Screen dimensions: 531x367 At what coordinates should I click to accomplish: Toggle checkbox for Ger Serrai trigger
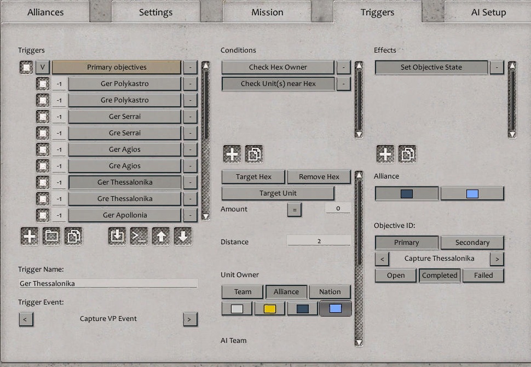click(43, 117)
